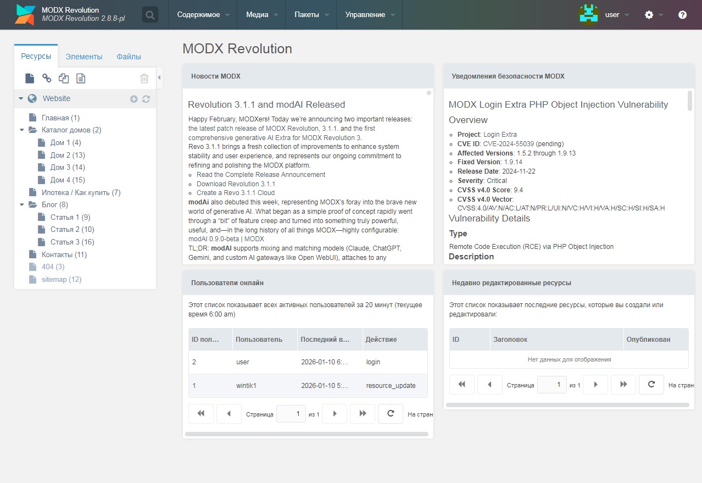
Task: Open the help question mark icon
Action: pyautogui.click(x=682, y=15)
